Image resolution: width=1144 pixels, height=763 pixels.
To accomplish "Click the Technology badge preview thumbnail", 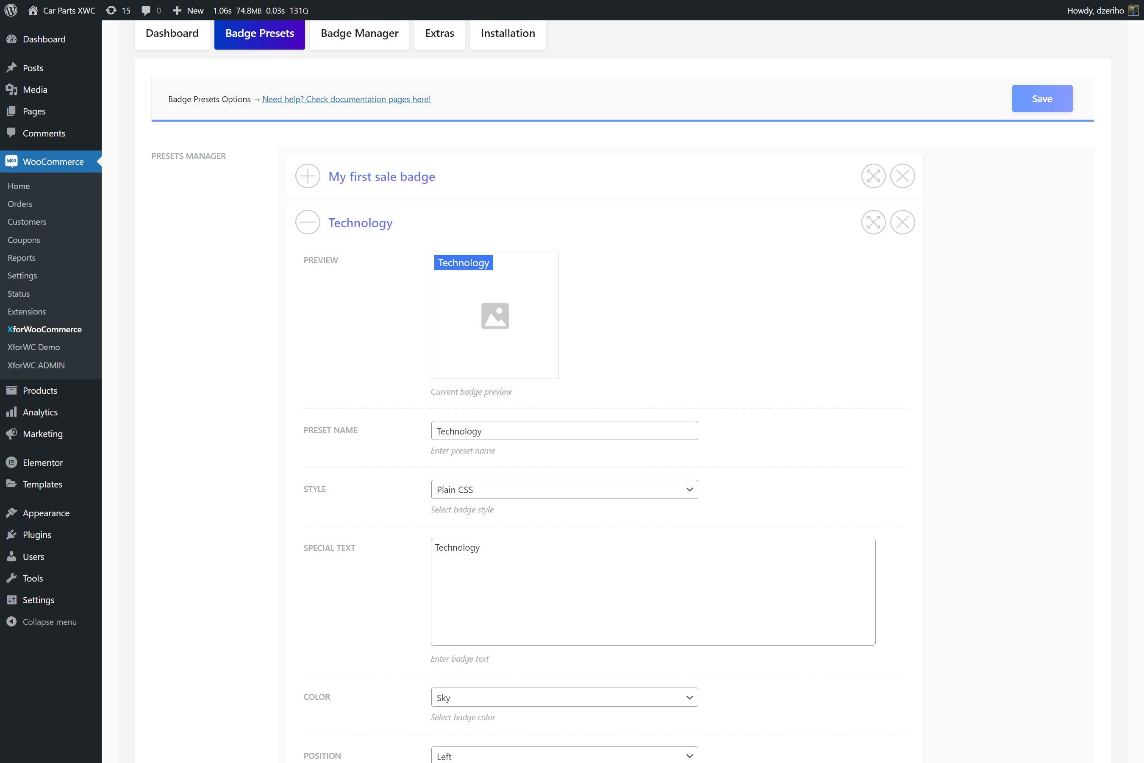I will [x=494, y=315].
